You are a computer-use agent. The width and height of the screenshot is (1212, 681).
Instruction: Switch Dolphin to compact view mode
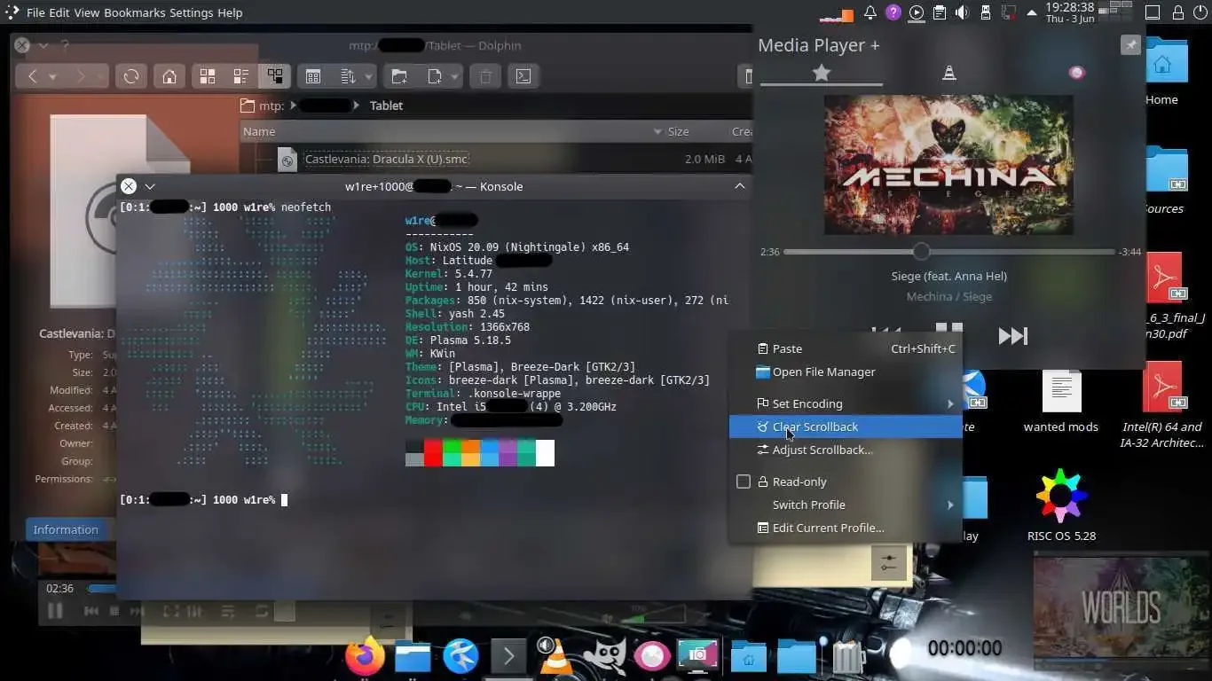[240, 76]
